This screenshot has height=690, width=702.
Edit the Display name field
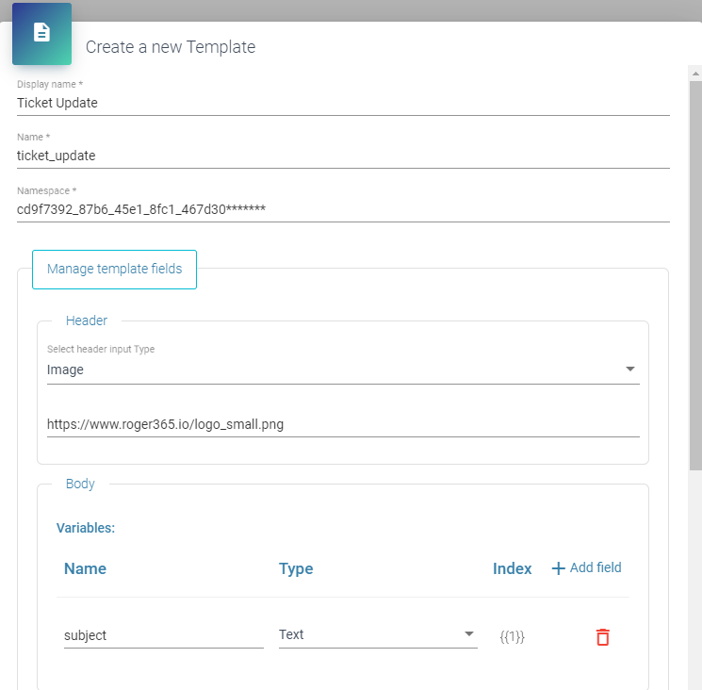[x=343, y=103]
